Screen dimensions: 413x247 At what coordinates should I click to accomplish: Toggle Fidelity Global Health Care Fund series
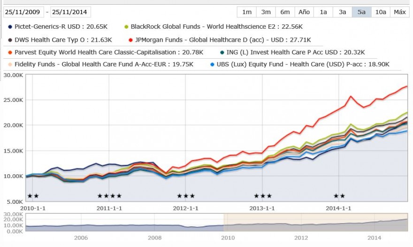click(100, 64)
